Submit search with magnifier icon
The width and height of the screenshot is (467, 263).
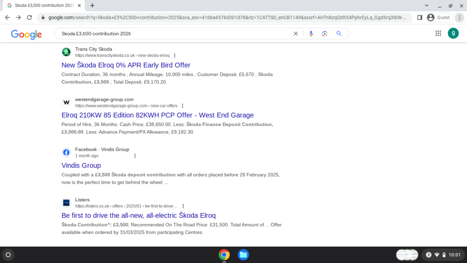point(339,34)
